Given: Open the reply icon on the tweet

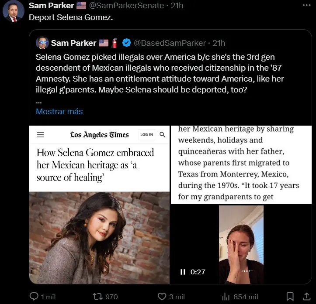Looking at the screenshot, I should click(35, 296).
